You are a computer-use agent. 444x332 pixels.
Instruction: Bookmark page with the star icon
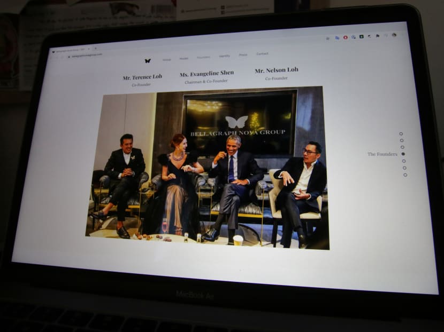point(327,38)
